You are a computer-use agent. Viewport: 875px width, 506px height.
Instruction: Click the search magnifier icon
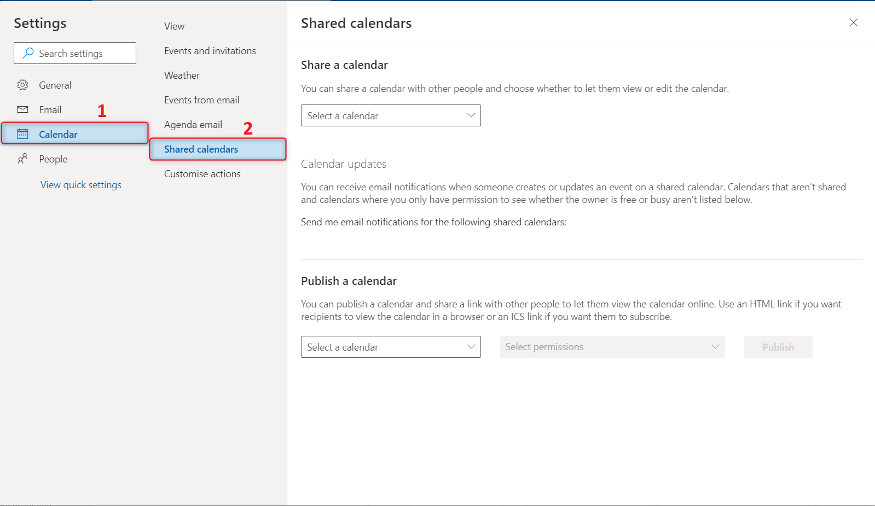[x=28, y=53]
